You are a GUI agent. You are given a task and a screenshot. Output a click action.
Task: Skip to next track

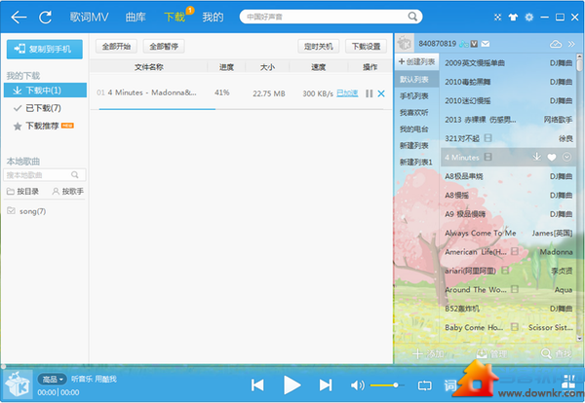(x=326, y=385)
